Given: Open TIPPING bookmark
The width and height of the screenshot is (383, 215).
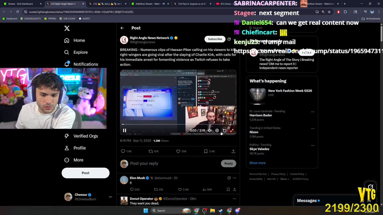Looking at the screenshot, I should tap(50, 18).
